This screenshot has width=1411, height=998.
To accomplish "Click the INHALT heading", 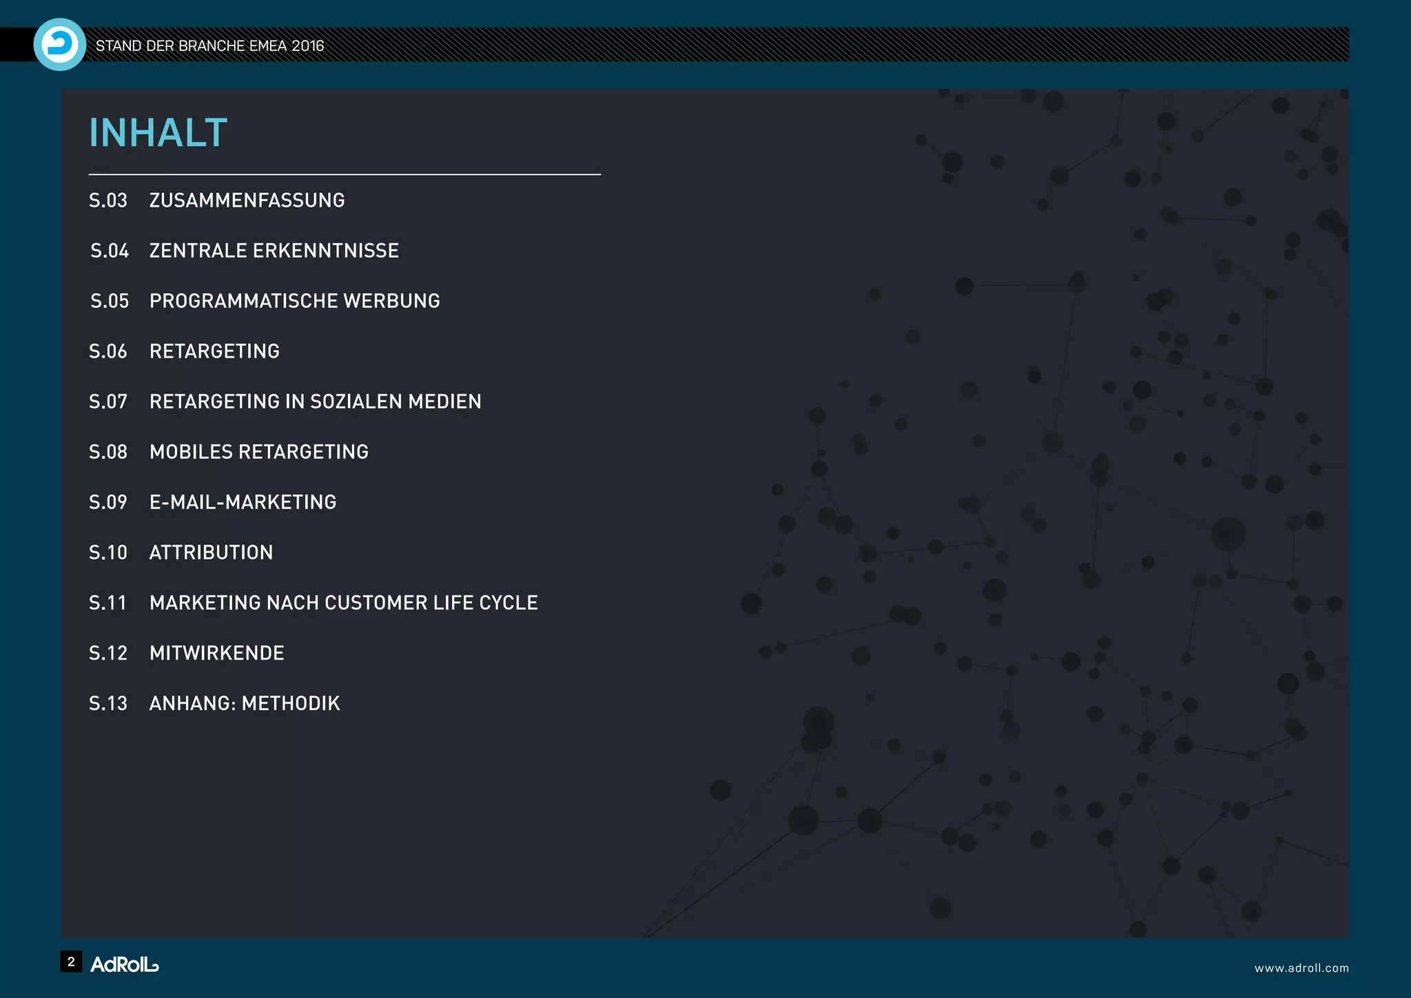I will click(x=158, y=132).
